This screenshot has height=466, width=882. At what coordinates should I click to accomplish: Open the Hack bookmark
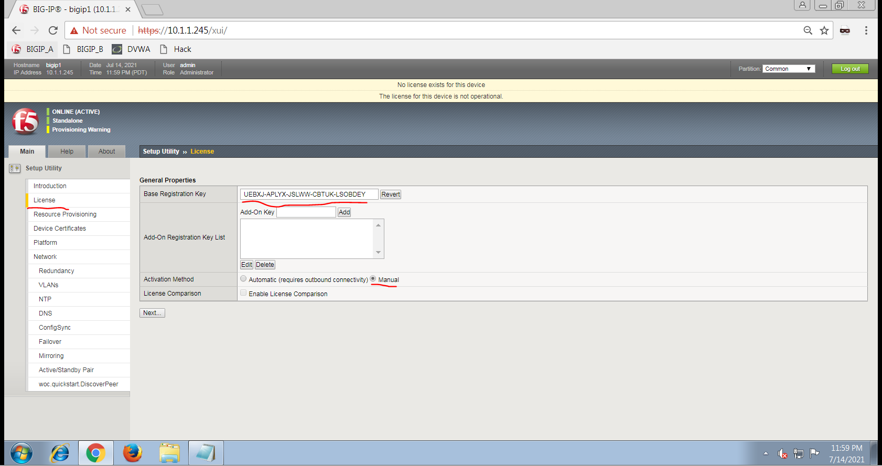[176, 49]
